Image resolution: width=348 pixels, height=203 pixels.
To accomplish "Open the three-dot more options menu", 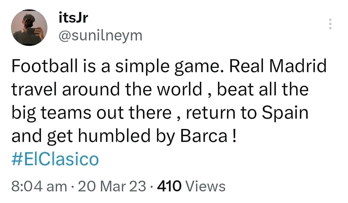I will (330, 24).
